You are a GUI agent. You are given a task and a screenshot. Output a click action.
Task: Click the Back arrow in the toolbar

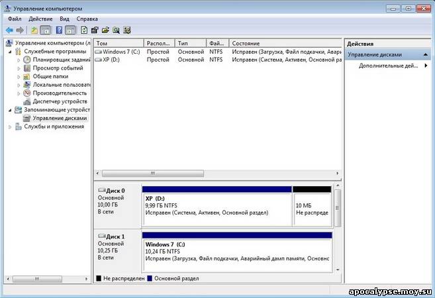click(9, 30)
